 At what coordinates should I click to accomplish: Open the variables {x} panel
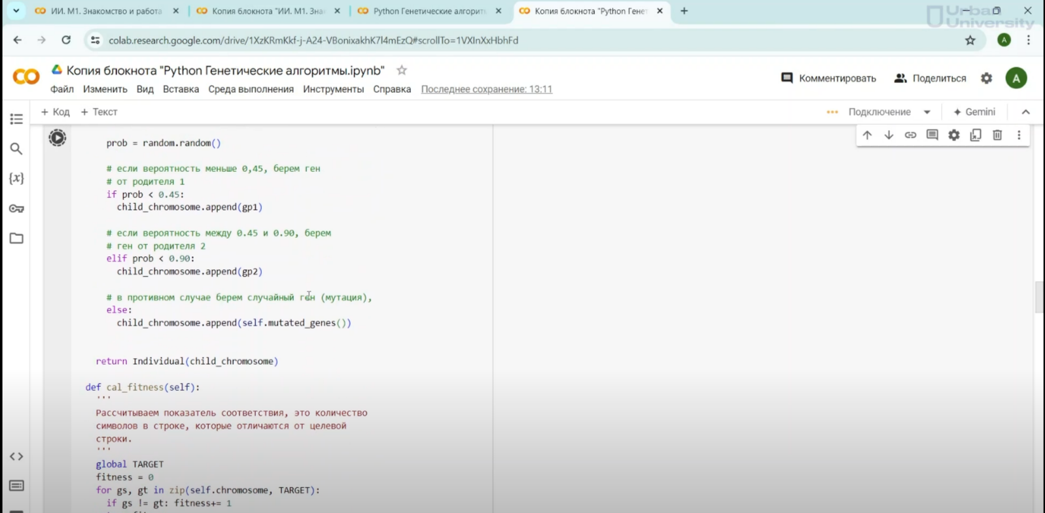click(16, 178)
